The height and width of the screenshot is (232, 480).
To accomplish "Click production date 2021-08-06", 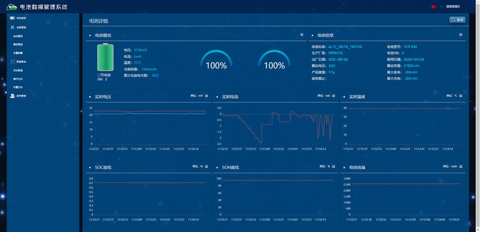I will 338,59.
